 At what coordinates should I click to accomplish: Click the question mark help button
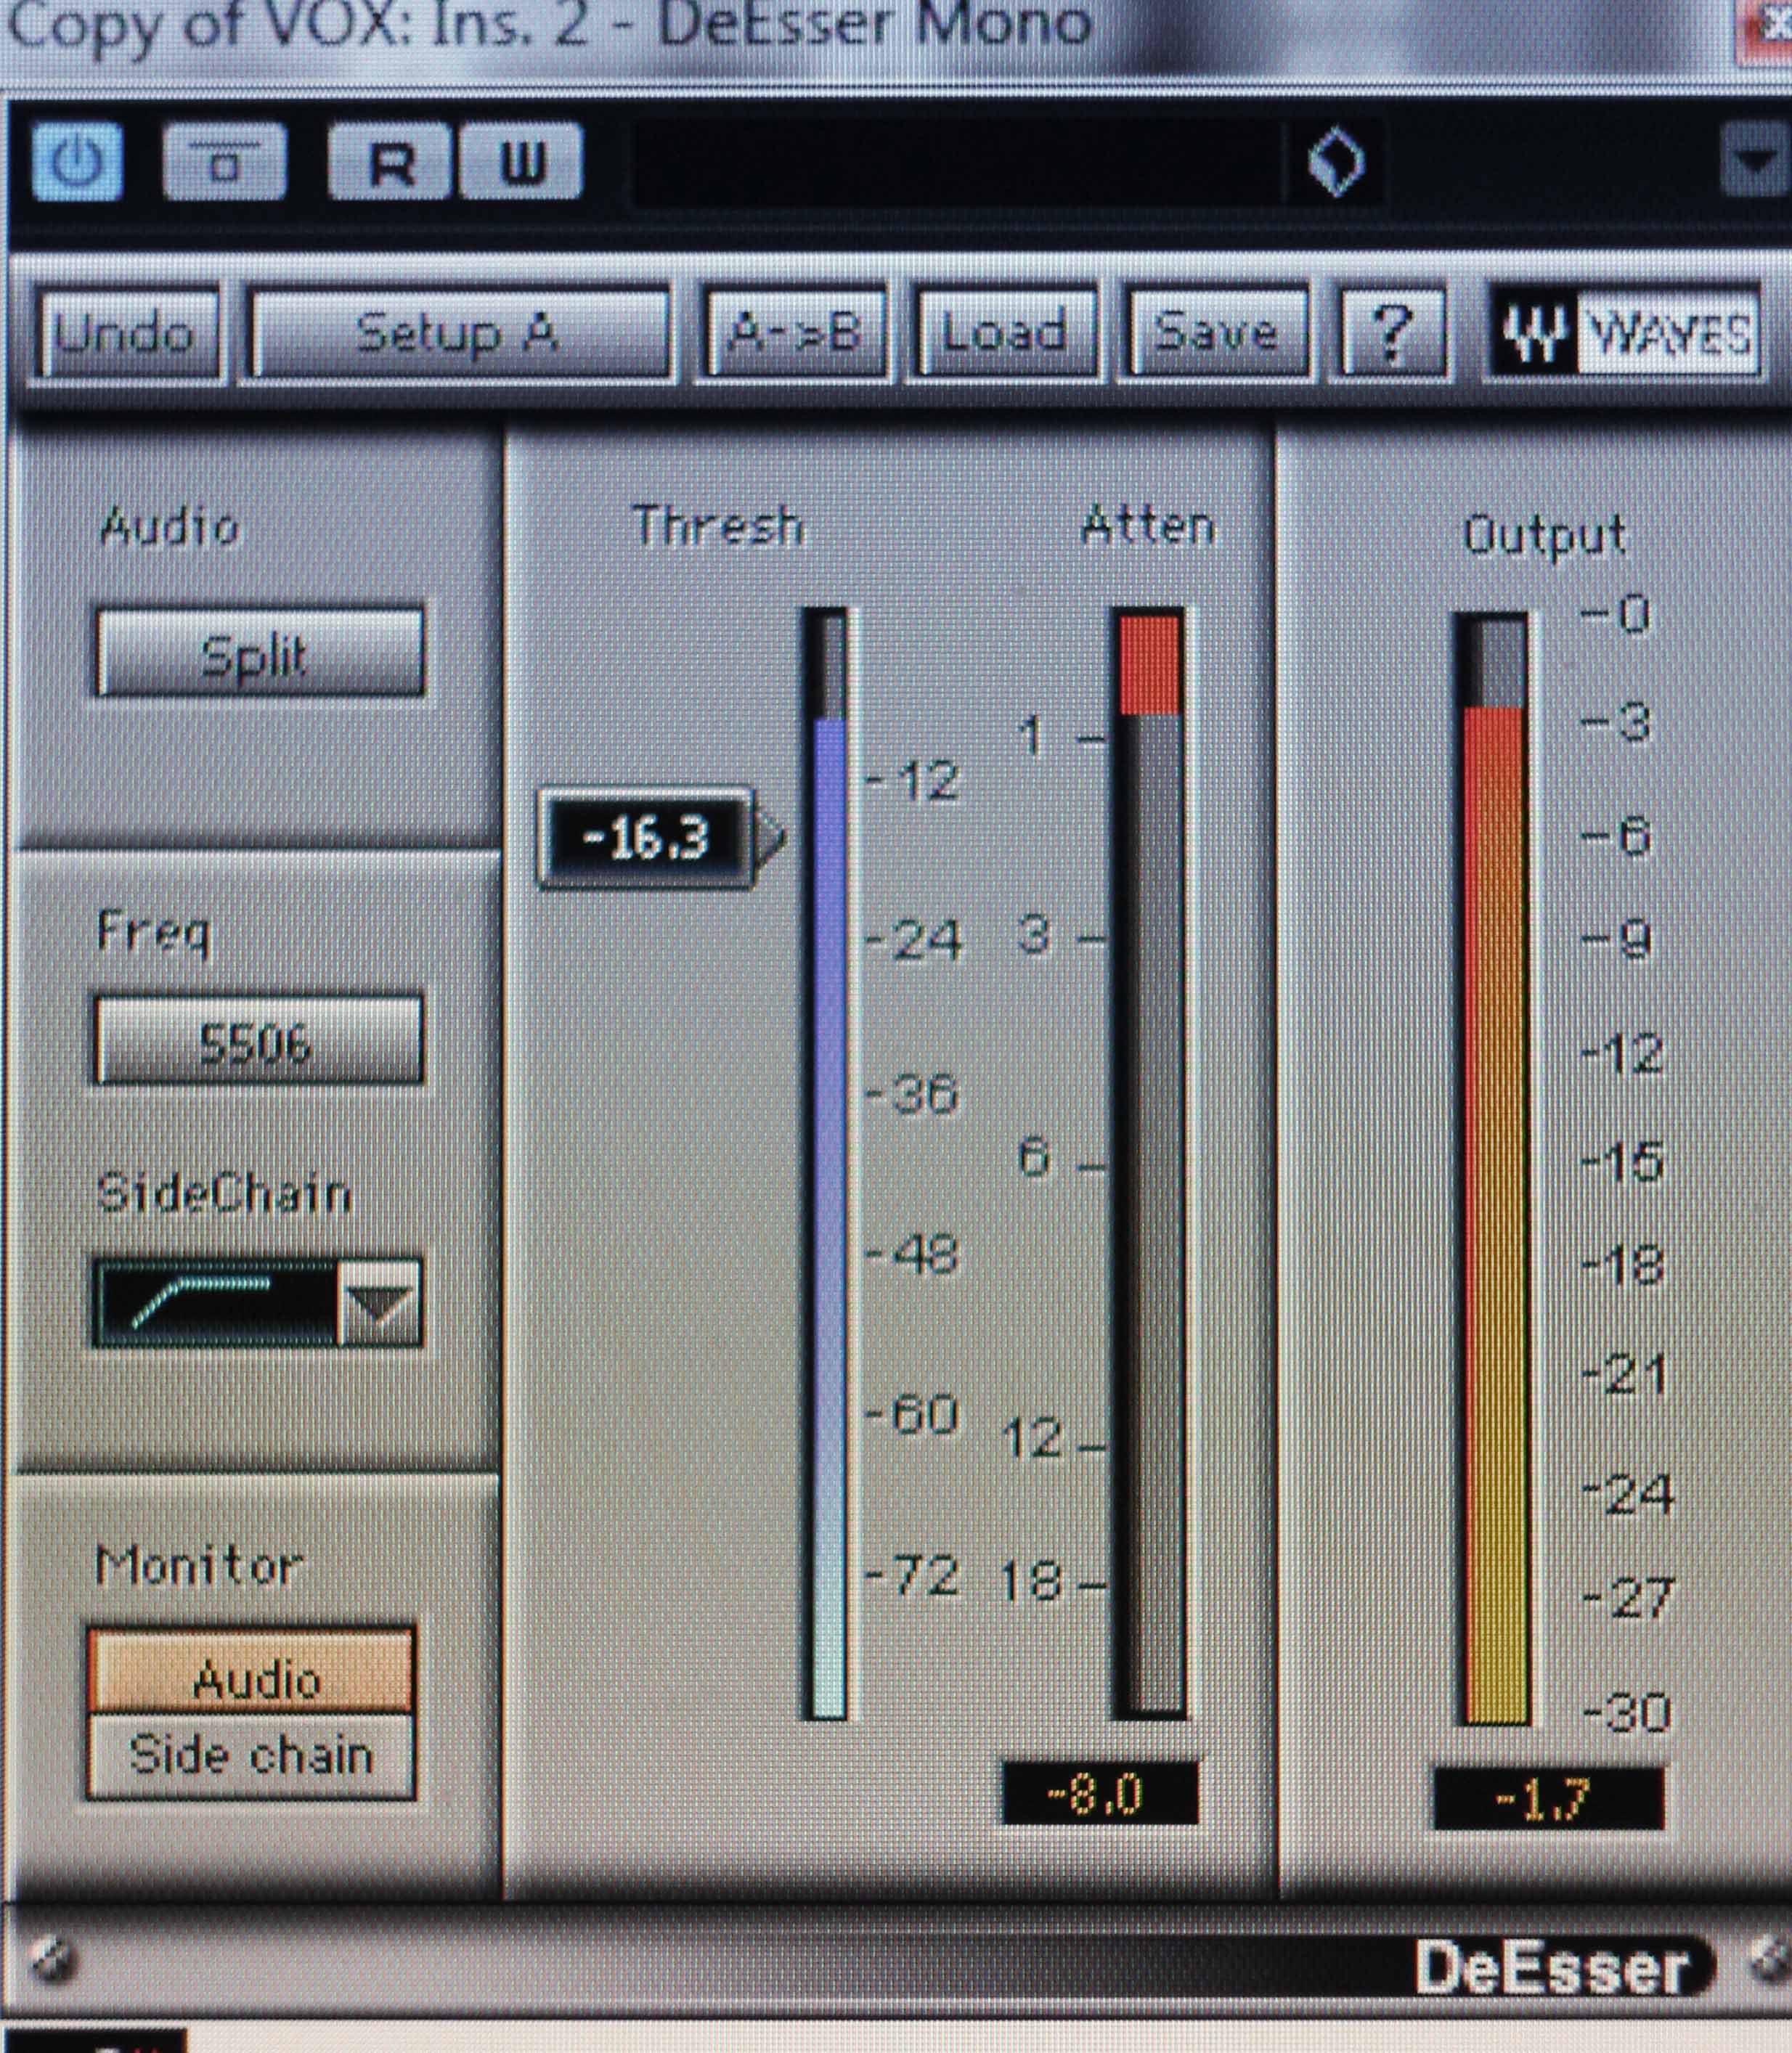coord(1391,333)
